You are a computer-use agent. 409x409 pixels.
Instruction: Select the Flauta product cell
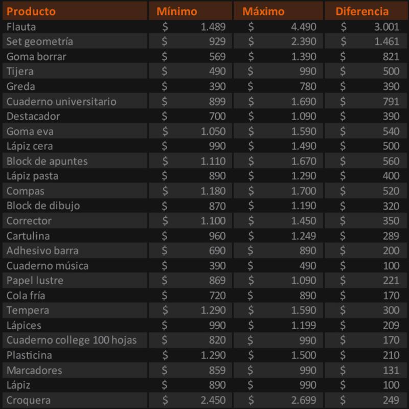[x=21, y=27]
